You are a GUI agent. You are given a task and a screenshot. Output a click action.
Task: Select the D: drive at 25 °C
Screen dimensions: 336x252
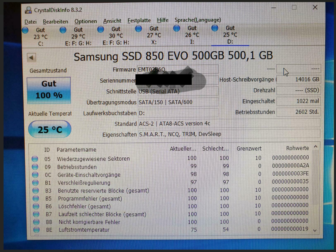tap(230, 34)
